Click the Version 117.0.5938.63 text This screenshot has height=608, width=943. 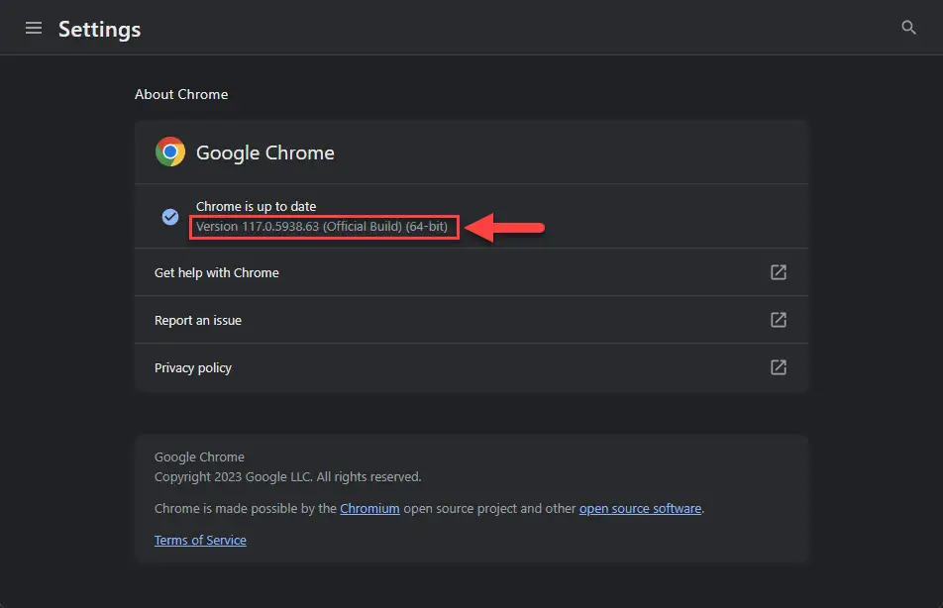[322, 227]
